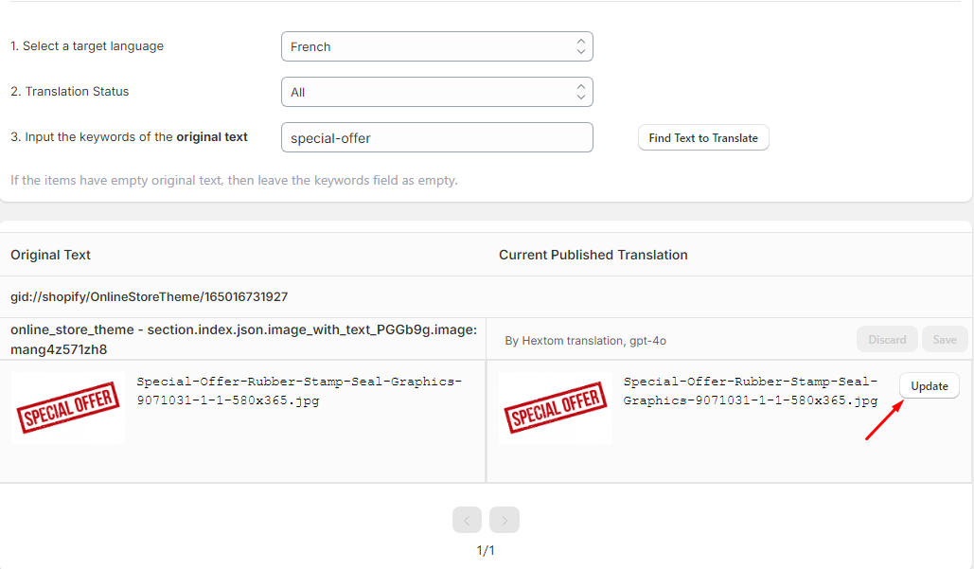This screenshot has width=974, height=569.
Task: Click the published translation image filename text
Action: coord(751,391)
